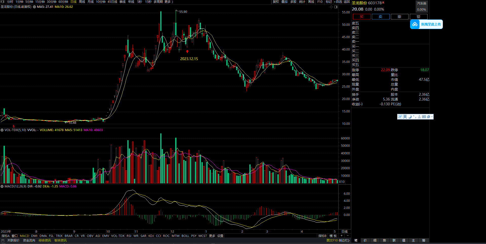
Task: Click the input method toolbar moon icon
Action: 410,117
